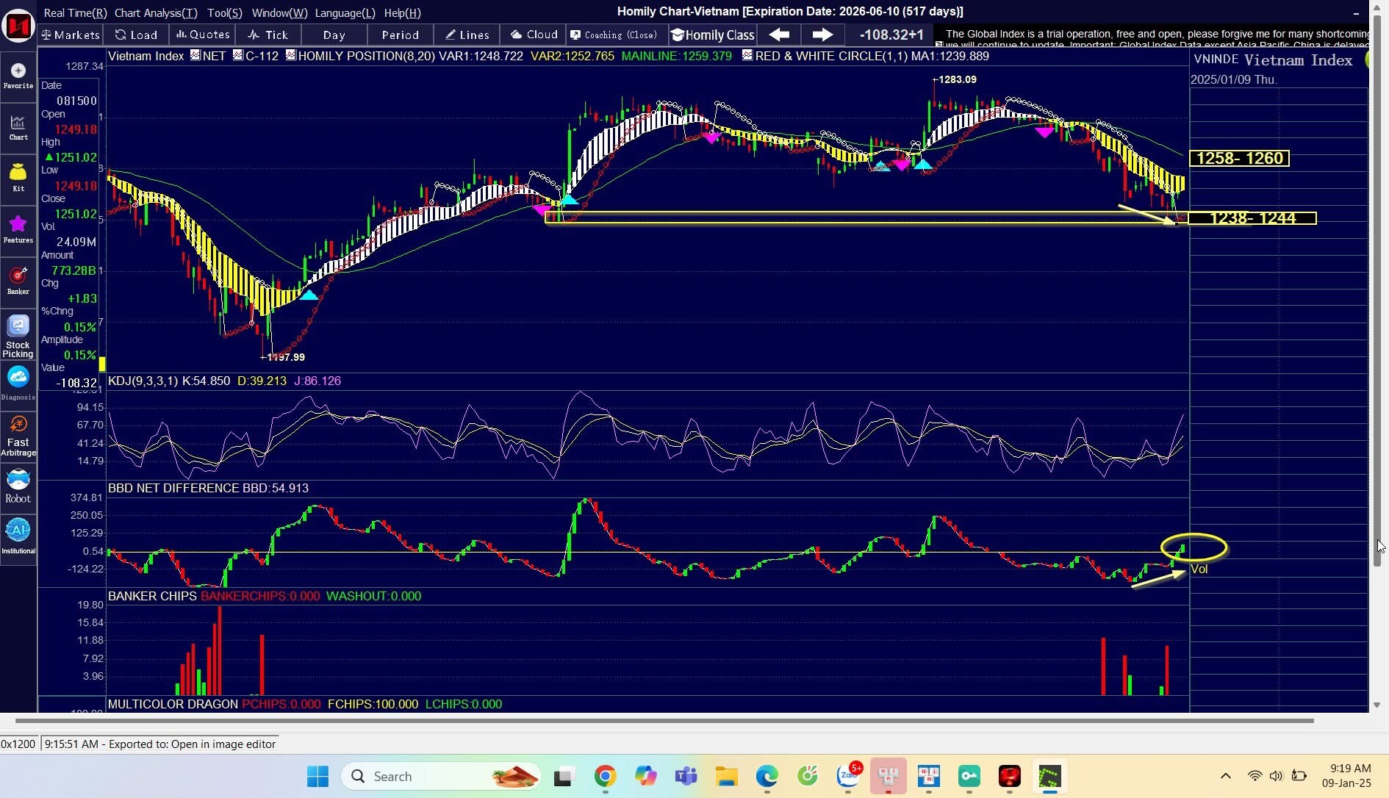1389x798 pixels.
Task: Open the Diagnosis sidebar icon
Action: coord(18,384)
